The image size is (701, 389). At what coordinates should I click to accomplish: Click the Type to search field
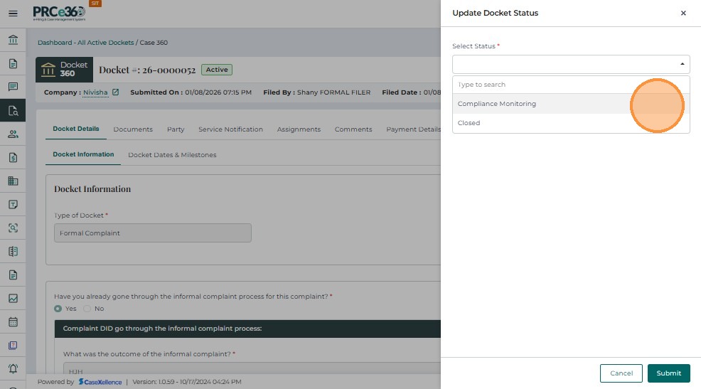pyautogui.click(x=569, y=85)
